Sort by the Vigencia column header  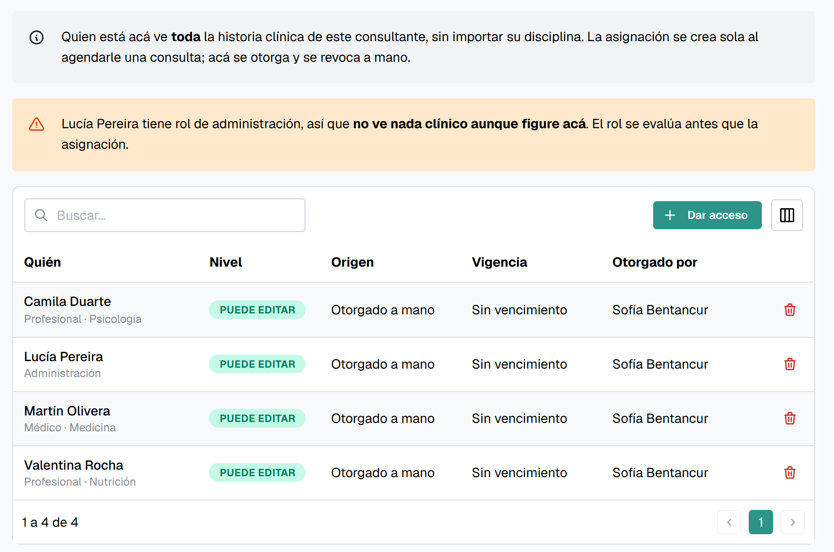tap(499, 262)
